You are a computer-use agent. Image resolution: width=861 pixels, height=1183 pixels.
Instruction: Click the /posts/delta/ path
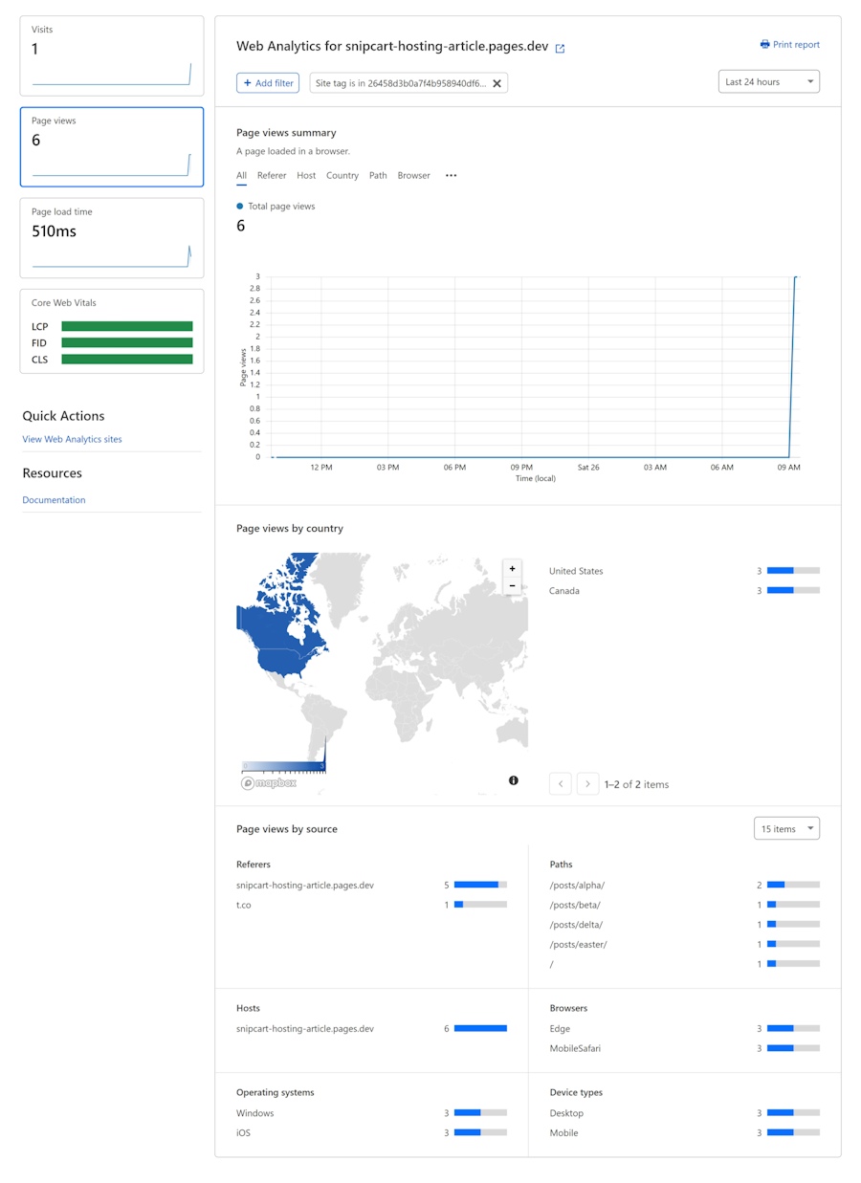pos(576,925)
